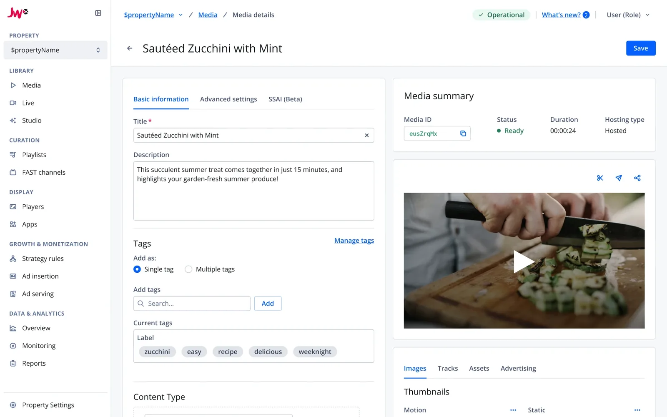Viewport: 667px width, 417px height.
Task: Open the $propertyName property selector
Action: coord(55,50)
